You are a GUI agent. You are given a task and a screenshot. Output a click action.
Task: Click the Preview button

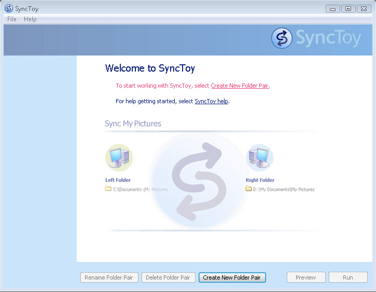coord(306,277)
